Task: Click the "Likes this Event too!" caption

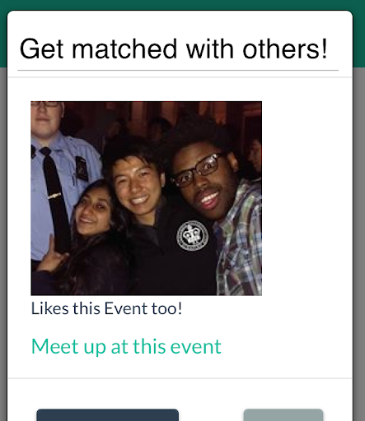Action: tap(106, 308)
